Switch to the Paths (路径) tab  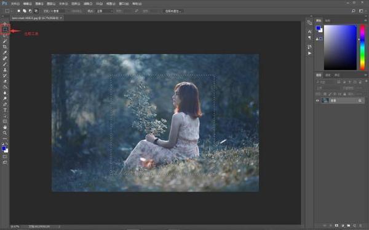pos(337,75)
